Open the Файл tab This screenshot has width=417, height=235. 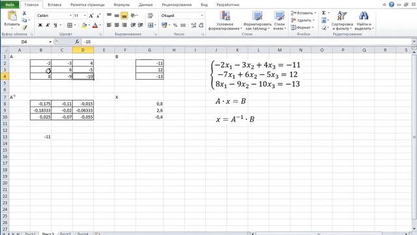click(10, 5)
